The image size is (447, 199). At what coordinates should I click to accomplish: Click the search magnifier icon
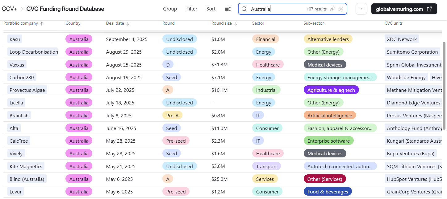[x=244, y=9]
